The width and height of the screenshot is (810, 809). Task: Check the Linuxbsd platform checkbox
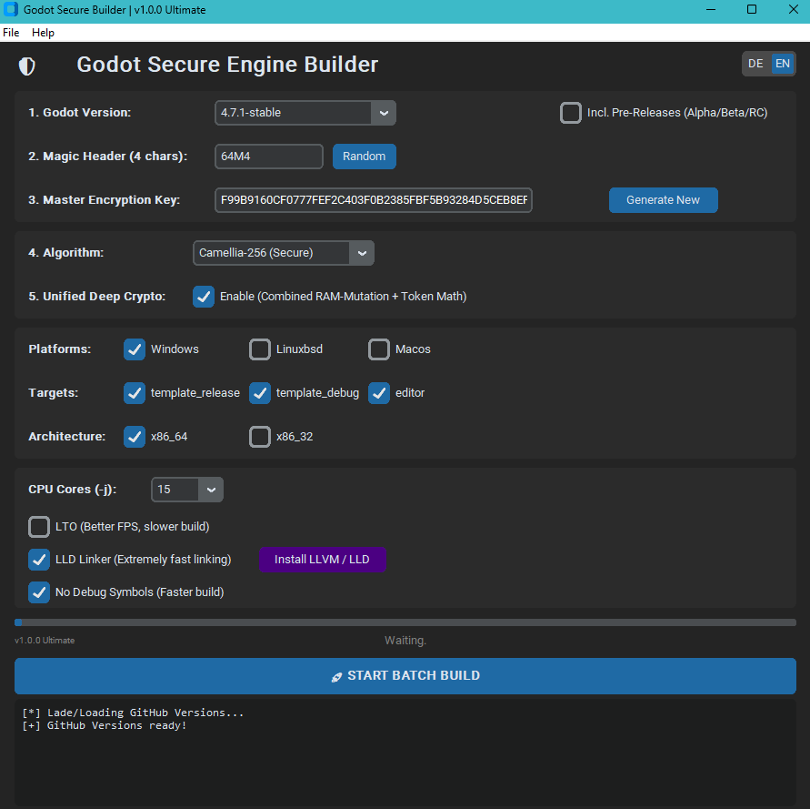(x=260, y=349)
